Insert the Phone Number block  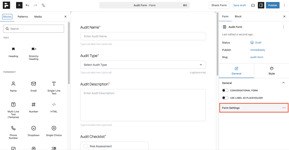13,132
